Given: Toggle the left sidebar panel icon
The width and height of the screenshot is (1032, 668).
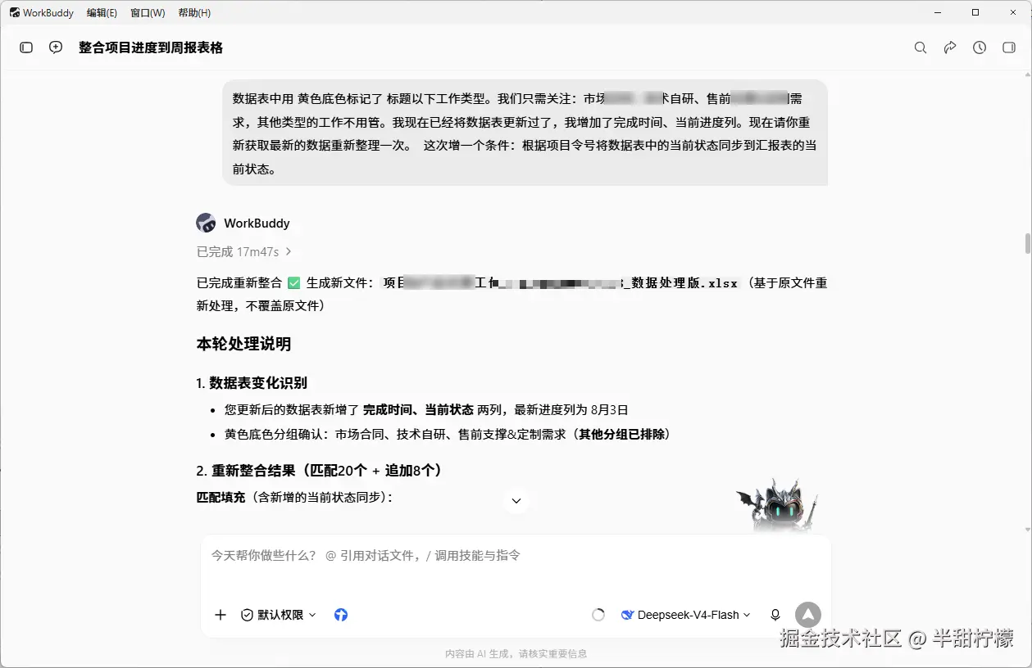Looking at the screenshot, I should tap(26, 47).
